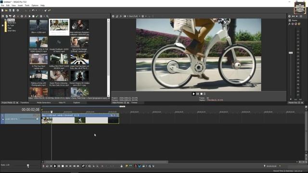
Task: Stop video in preview window
Action: (201, 94)
